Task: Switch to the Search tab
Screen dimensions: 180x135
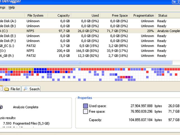Action: pyautogui.click(x=31, y=89)
